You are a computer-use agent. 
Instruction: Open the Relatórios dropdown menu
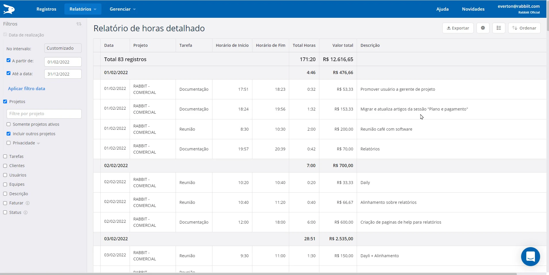pos(83,9)
